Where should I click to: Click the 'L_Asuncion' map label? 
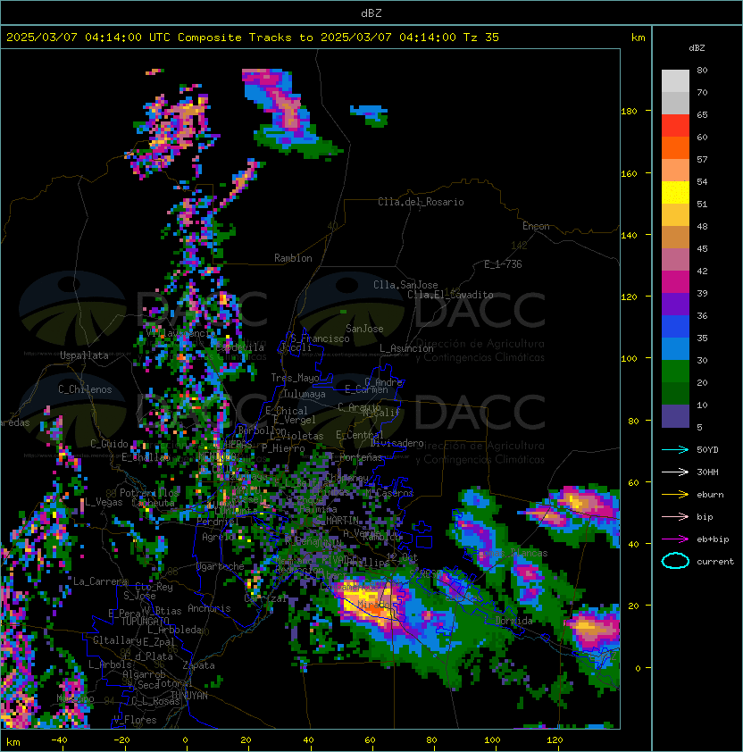(x=406, y=348)
